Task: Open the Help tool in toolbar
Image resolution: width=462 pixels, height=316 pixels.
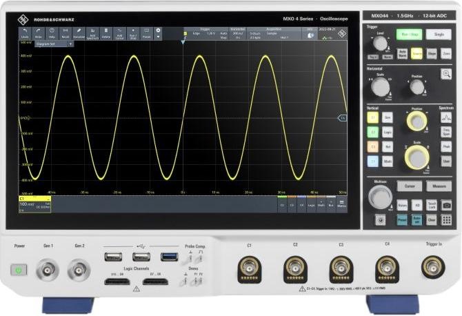Action: 52,33
